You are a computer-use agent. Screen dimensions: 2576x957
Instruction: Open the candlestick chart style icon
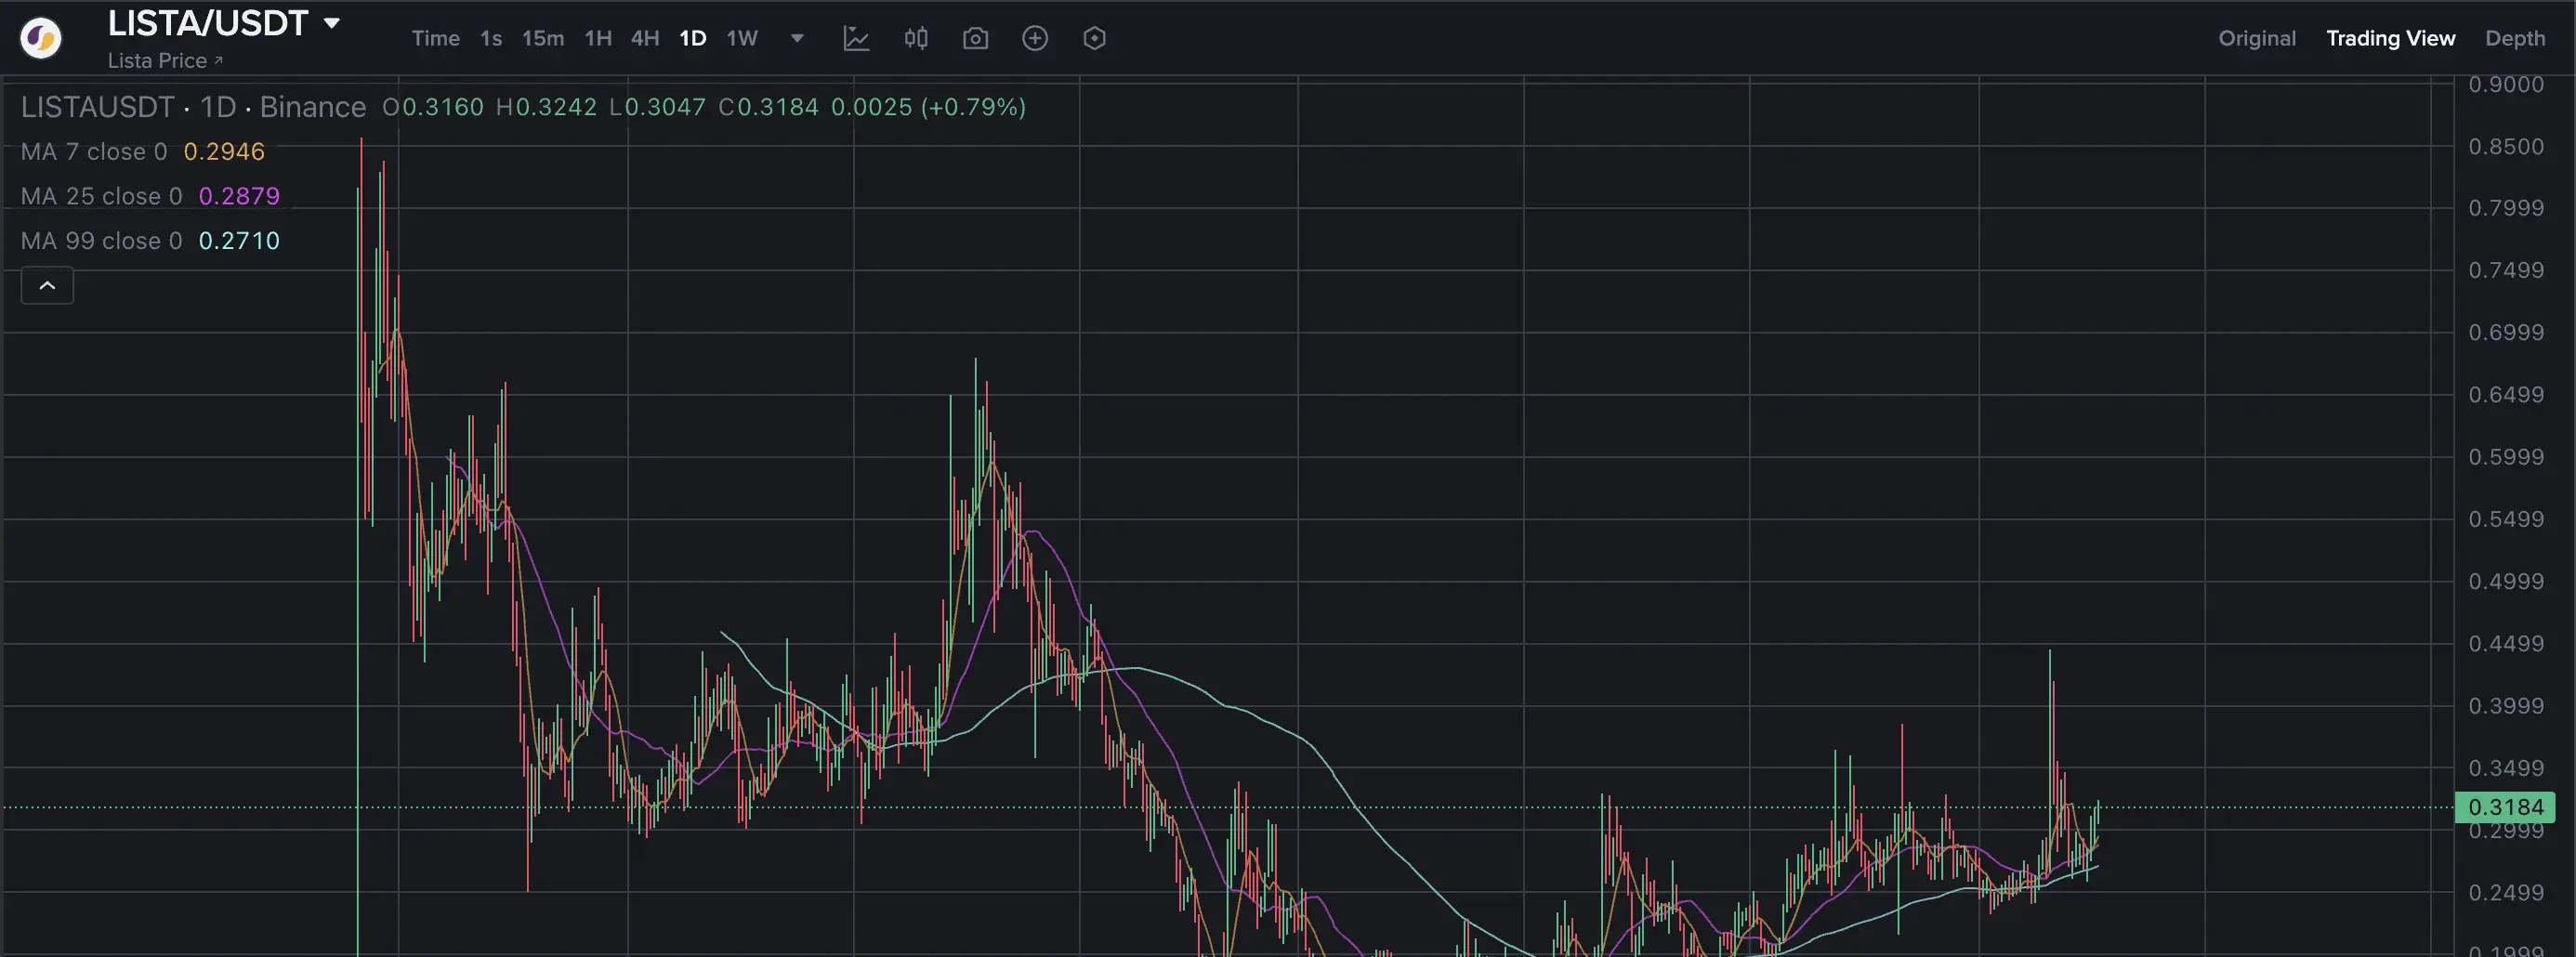(916, 38)
